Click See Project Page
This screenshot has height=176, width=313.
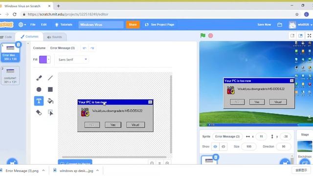pyautogui.click(x=160, y=24)
